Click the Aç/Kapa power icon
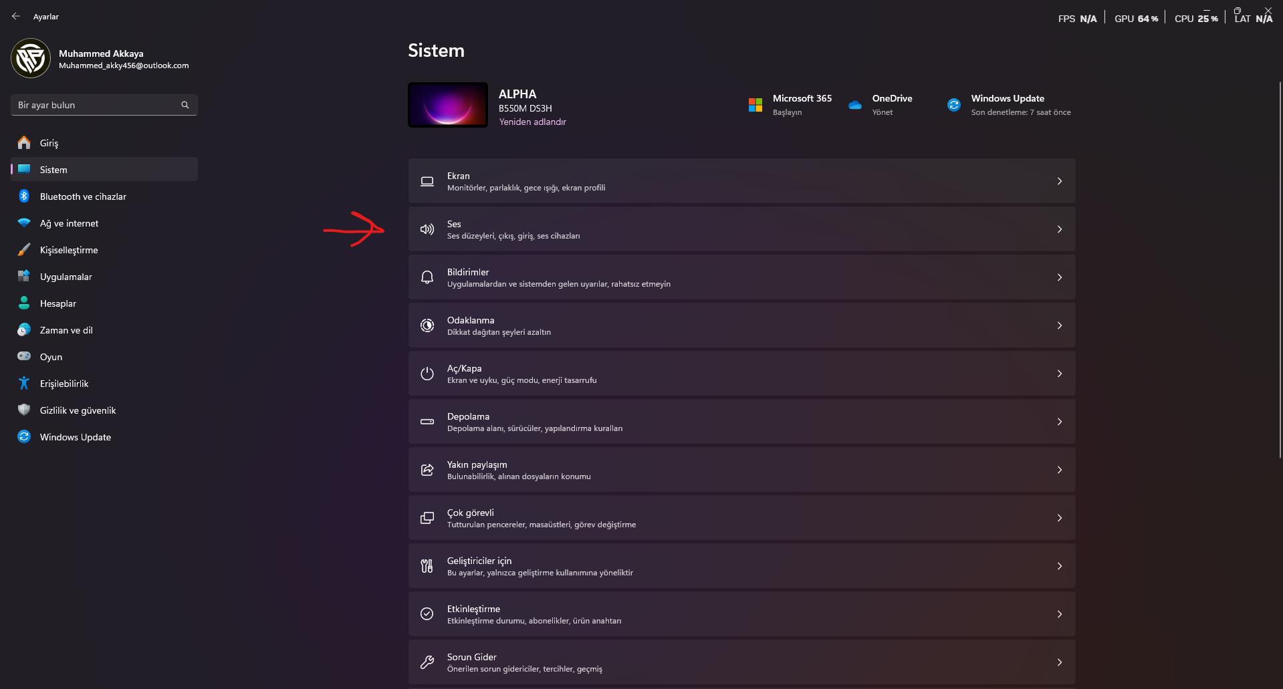Image resolution: width=1283 pixels, height=689 pixels. pyautogui.click(x=427, y=374)
